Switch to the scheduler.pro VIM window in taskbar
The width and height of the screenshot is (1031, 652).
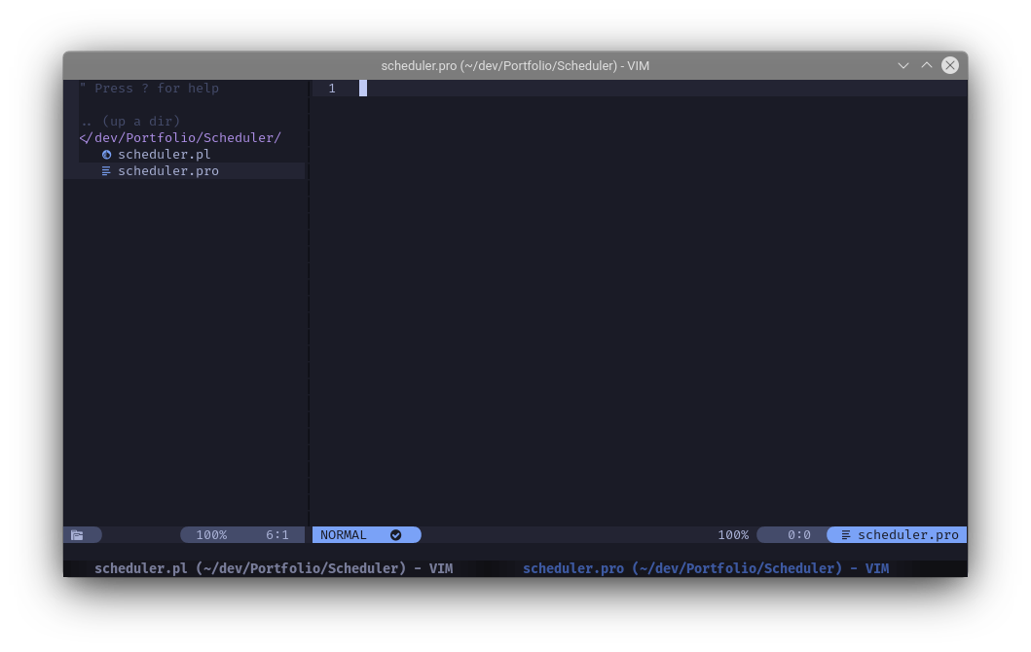click(x=707, y=568)
